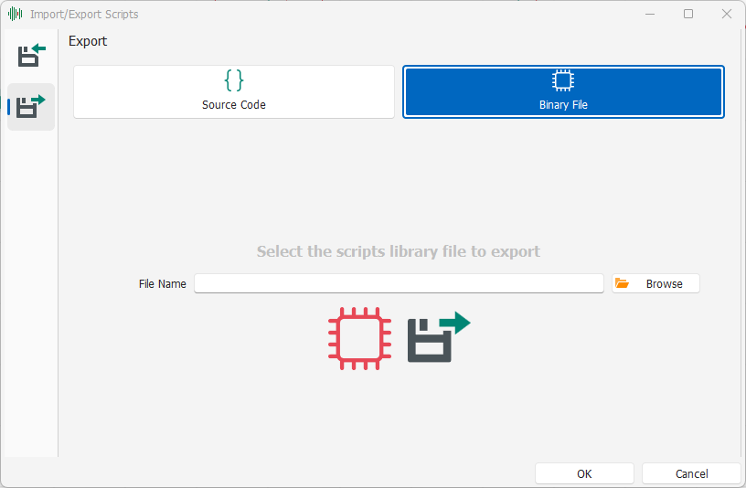Confirm export with OK

point(584,473)
